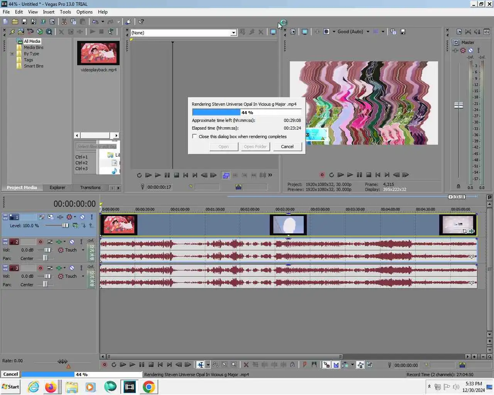This screenshot has width=494, height=395.
Task: Click track 2 Vol slider handle
Action: click(x=47, y=250)
